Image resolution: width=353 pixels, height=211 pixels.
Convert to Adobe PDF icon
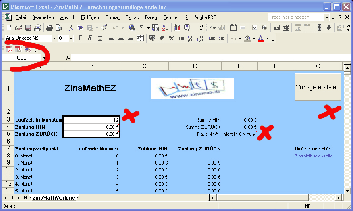(x=9, y=49)
